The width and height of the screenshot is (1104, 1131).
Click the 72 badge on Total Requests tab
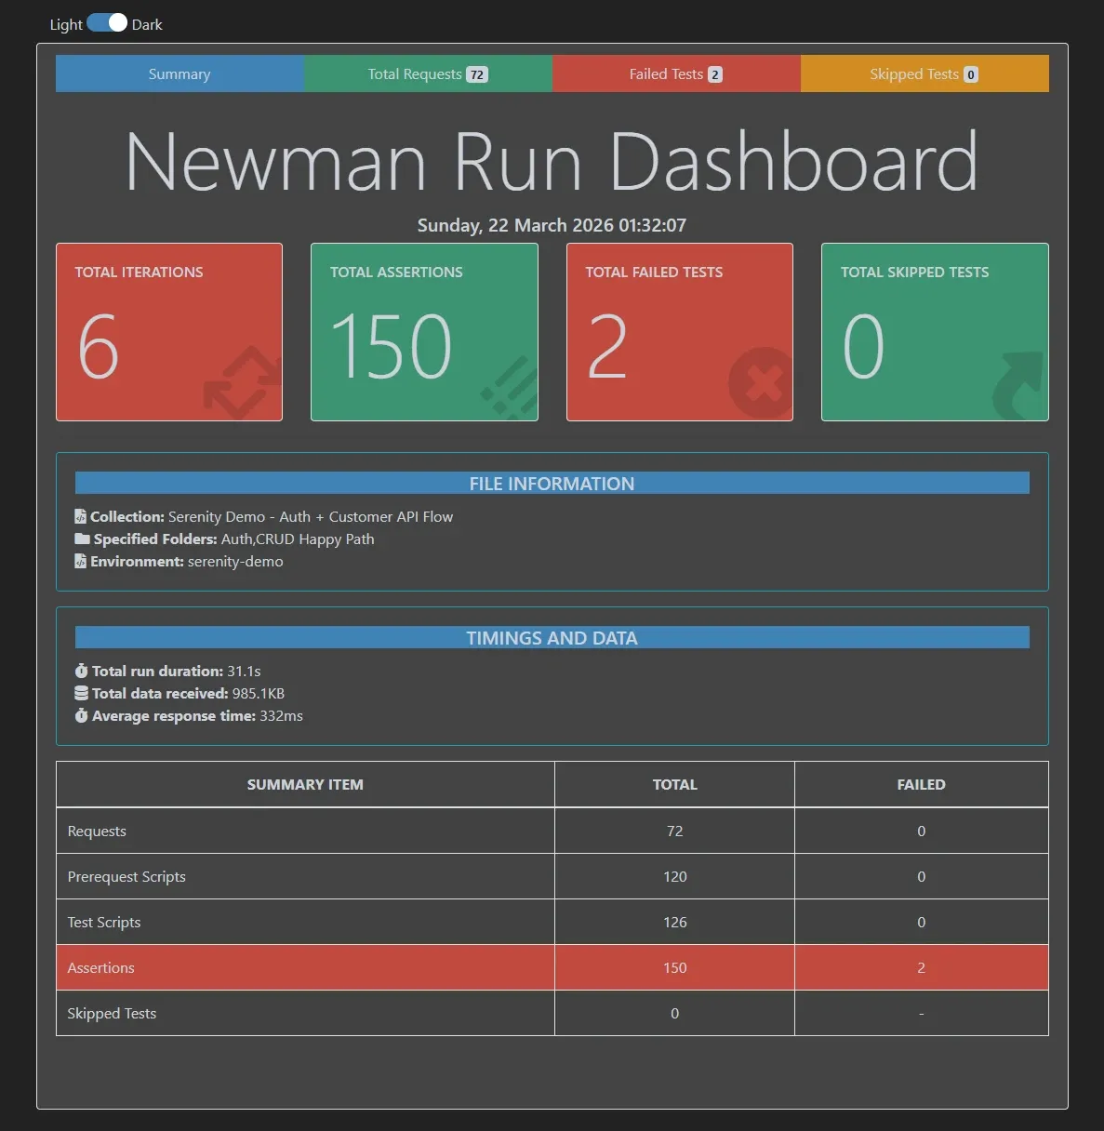[x=477, y=73]
